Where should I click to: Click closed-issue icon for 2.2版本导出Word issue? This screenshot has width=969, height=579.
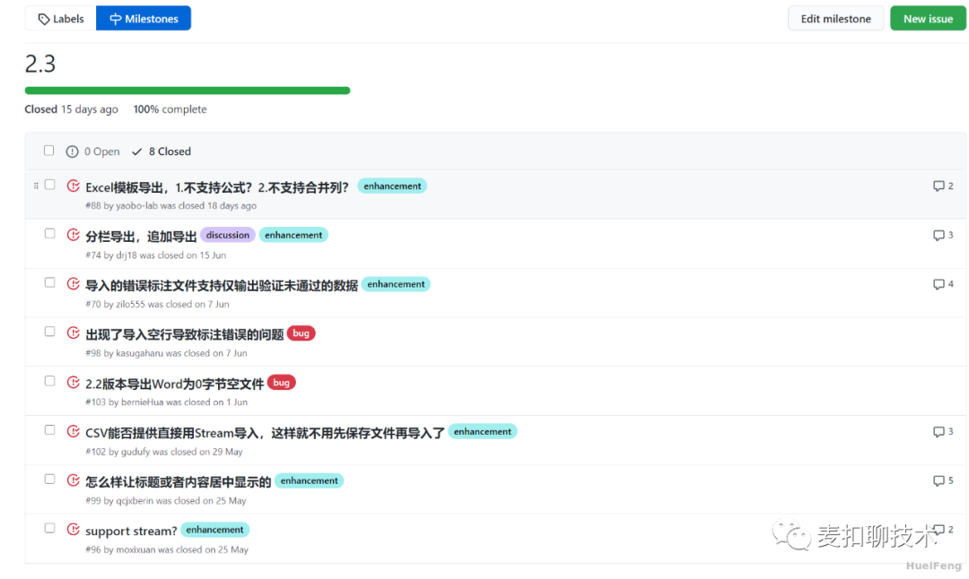[x=73, y=382]
